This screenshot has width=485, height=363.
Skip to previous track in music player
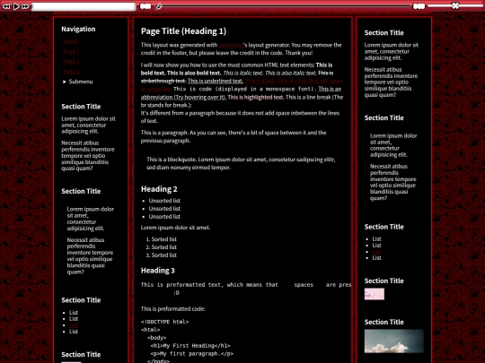click(x=6, y=6)
